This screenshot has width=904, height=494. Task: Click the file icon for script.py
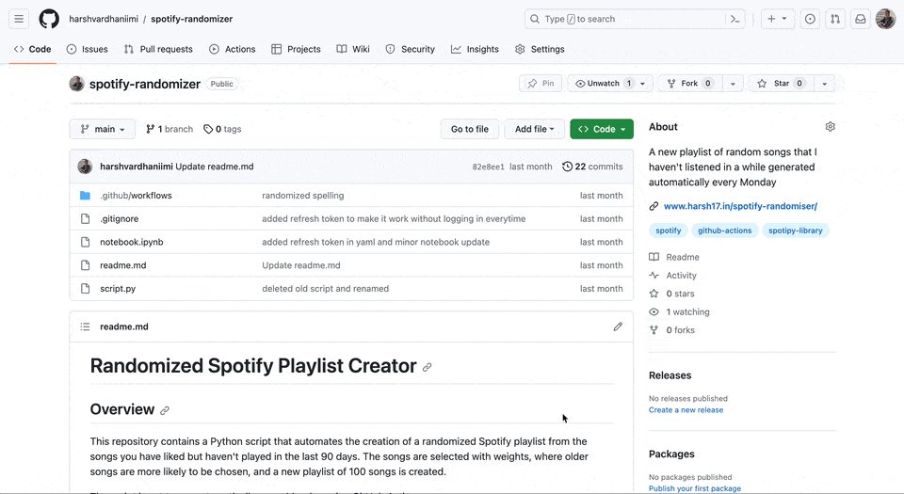tap(86, 289)
